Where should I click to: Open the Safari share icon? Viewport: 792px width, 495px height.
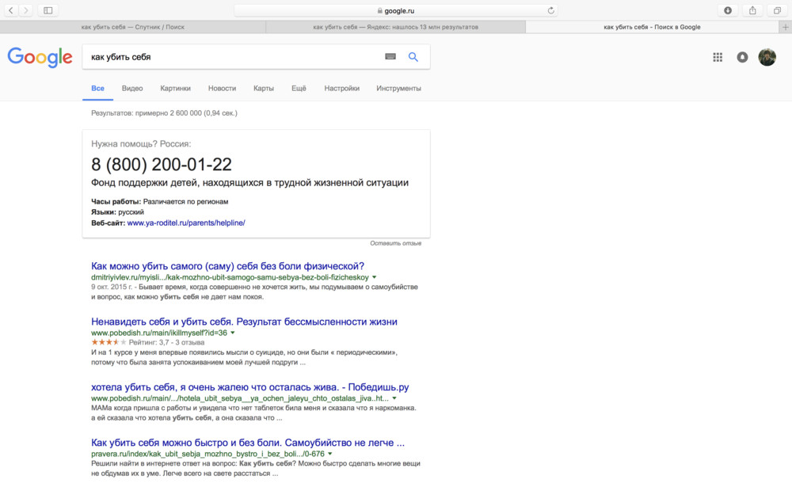(752, 10)
